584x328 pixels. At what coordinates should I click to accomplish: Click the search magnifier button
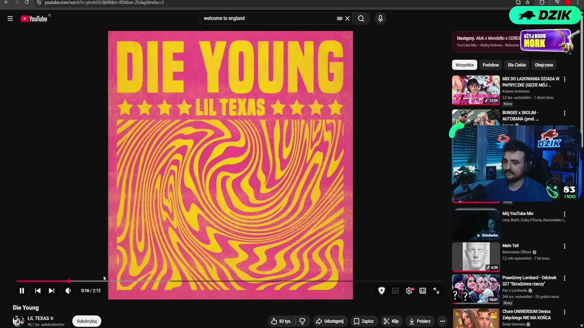click(361, 19)
